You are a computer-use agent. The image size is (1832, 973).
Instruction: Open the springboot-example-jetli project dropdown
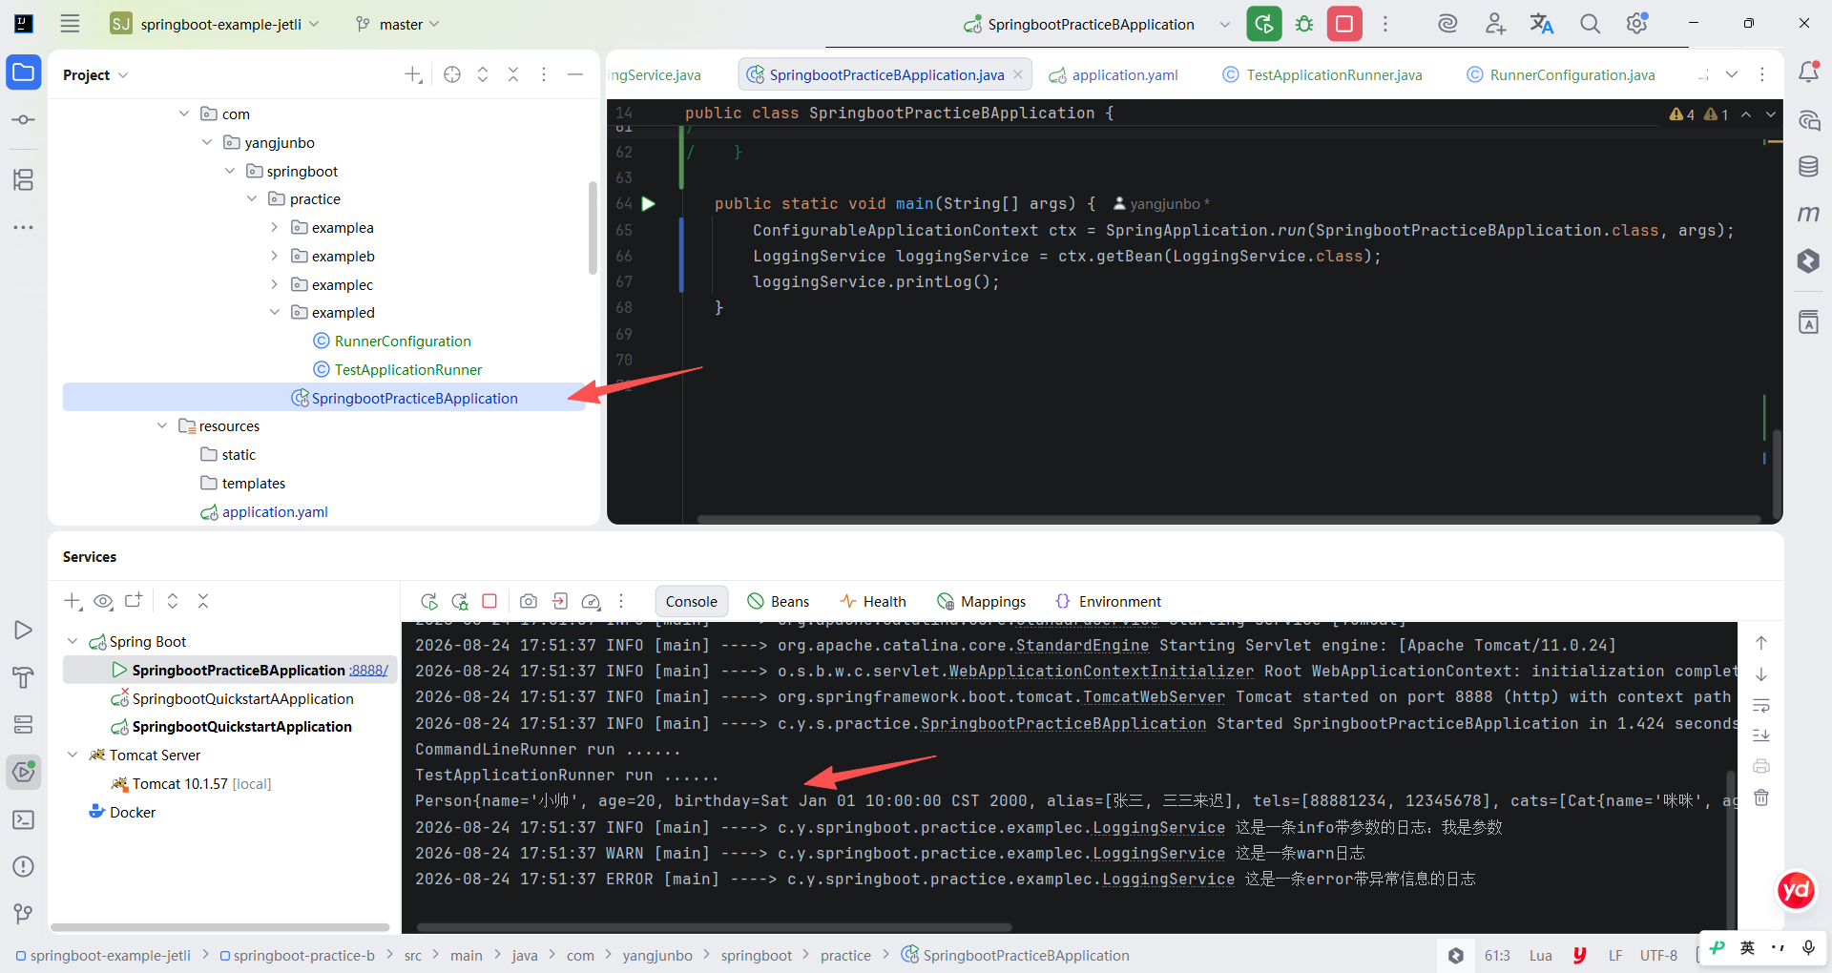[x=215, y=24]
